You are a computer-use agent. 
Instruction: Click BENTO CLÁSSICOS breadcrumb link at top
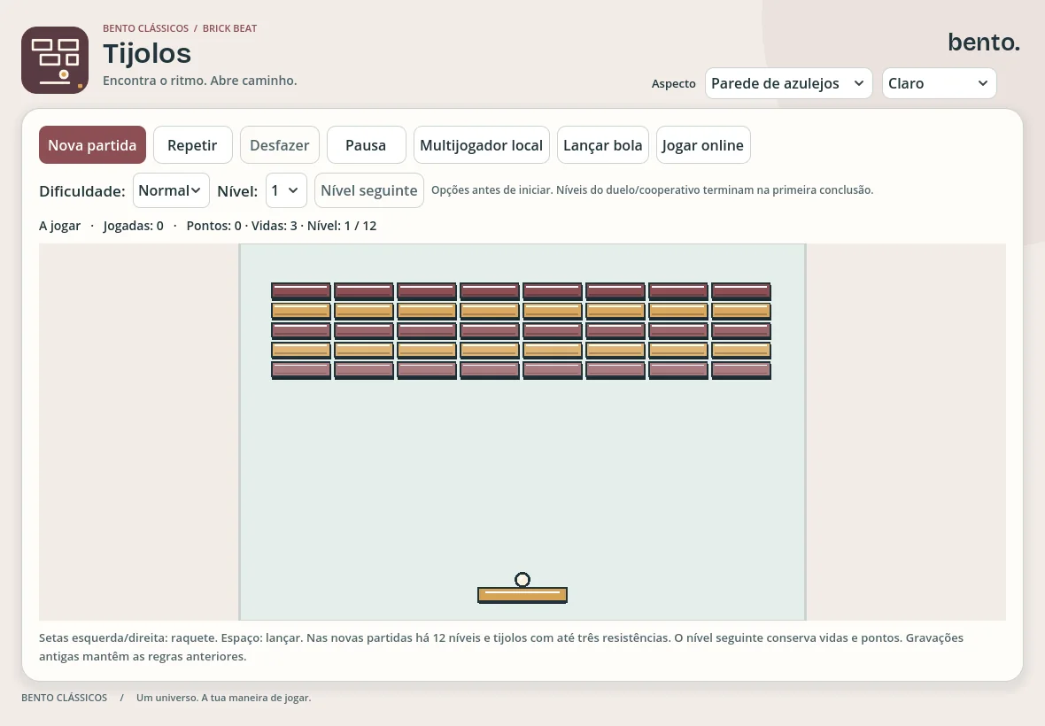point(145,28)
